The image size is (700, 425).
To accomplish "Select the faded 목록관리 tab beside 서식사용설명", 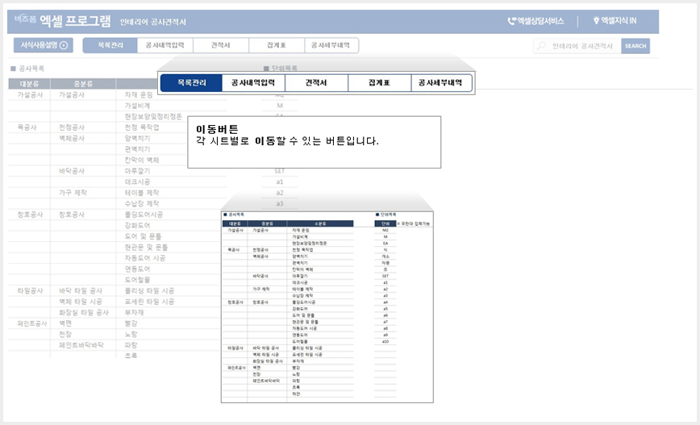I will tap(110, 45).
